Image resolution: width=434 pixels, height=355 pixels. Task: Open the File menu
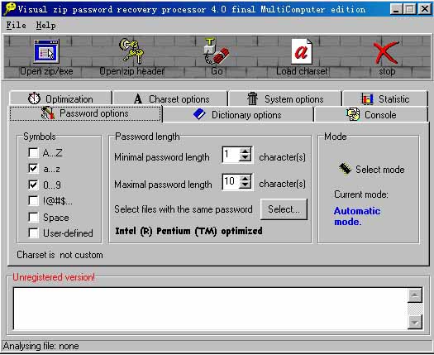click(16, 25)
